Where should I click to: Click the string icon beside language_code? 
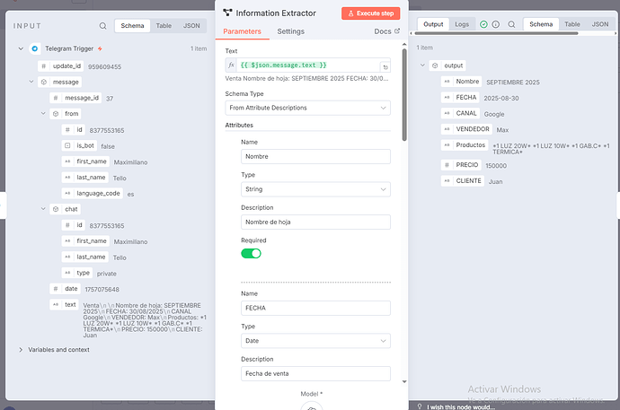(x=67, y=194)
